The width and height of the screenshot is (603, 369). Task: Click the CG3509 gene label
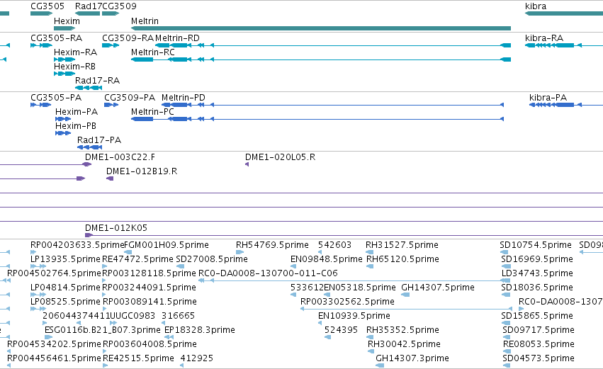coord(119,6)
